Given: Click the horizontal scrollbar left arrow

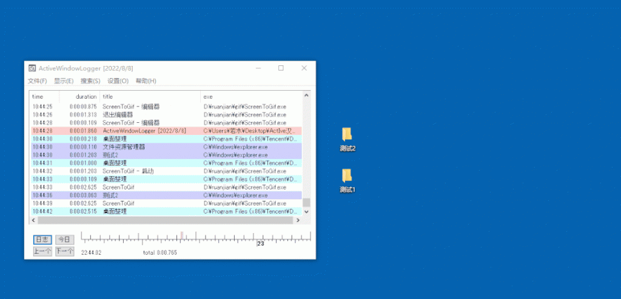Looking at the screenshot, I should pos(34,220).
